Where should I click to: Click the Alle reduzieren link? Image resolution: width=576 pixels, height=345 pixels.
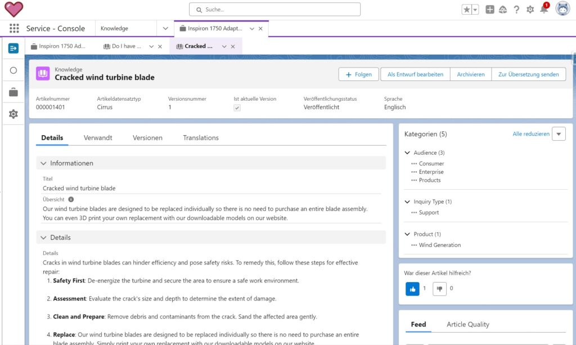tap(530, 134)
